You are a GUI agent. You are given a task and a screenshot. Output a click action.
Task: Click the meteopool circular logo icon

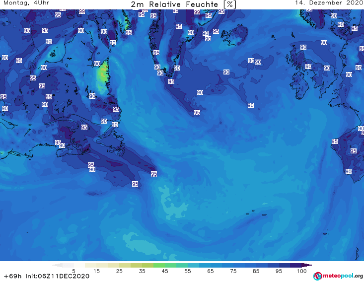317,276
